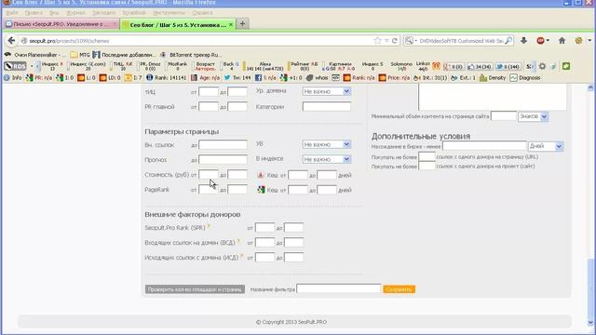
Task: Click the Вн. ссылок до input field
Action: click(x=223, y=145)
